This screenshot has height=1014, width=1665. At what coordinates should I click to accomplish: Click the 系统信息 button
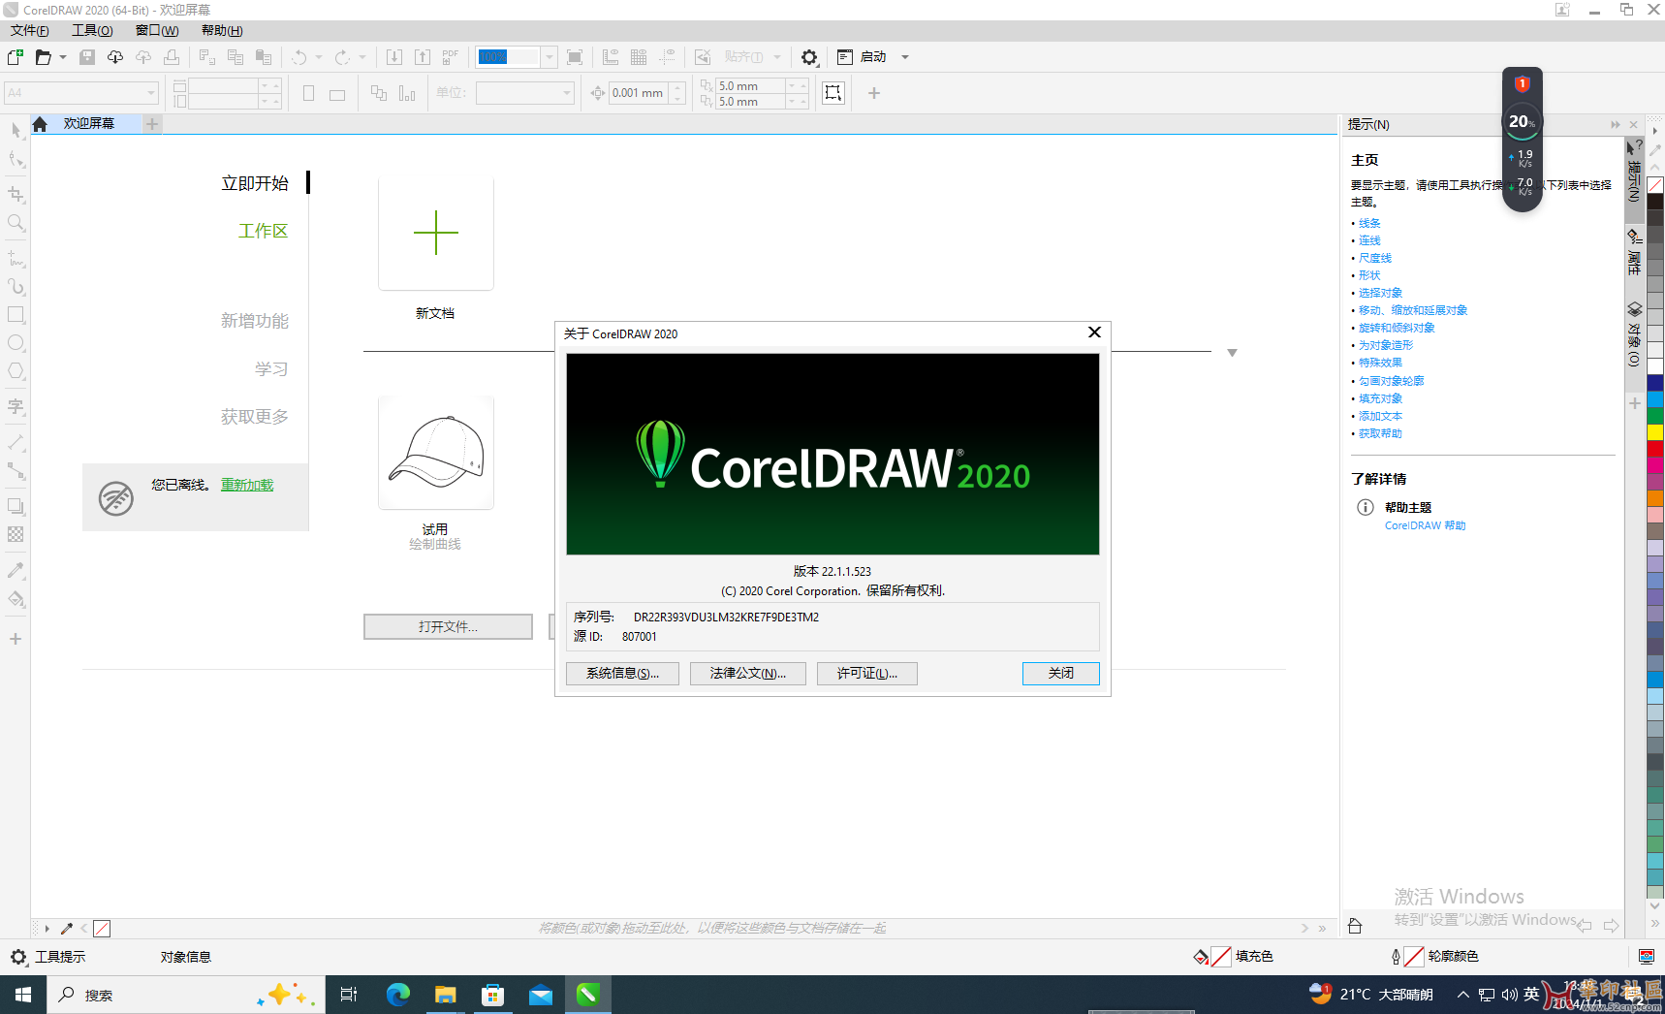[622, 674]
